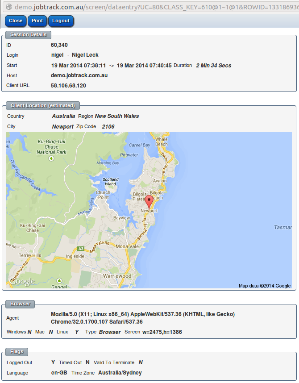Log out using the Logout button
The height and width of the screenshot is (383, 299).
(61, 21)
